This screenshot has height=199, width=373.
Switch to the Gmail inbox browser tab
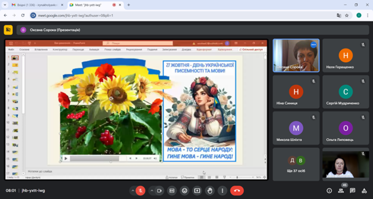tap(34, 5)
